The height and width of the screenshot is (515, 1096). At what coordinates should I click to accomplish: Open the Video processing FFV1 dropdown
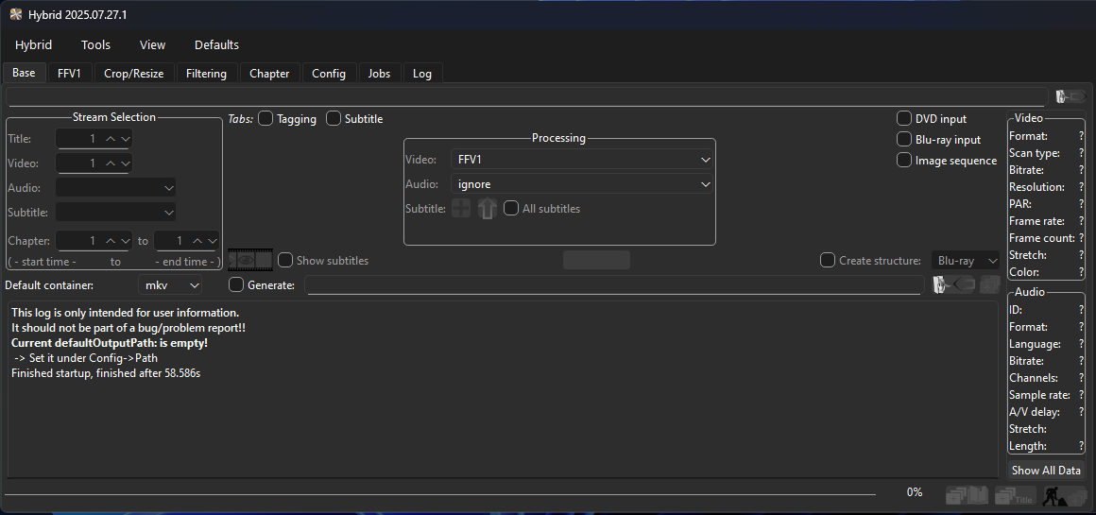(581, 160)
